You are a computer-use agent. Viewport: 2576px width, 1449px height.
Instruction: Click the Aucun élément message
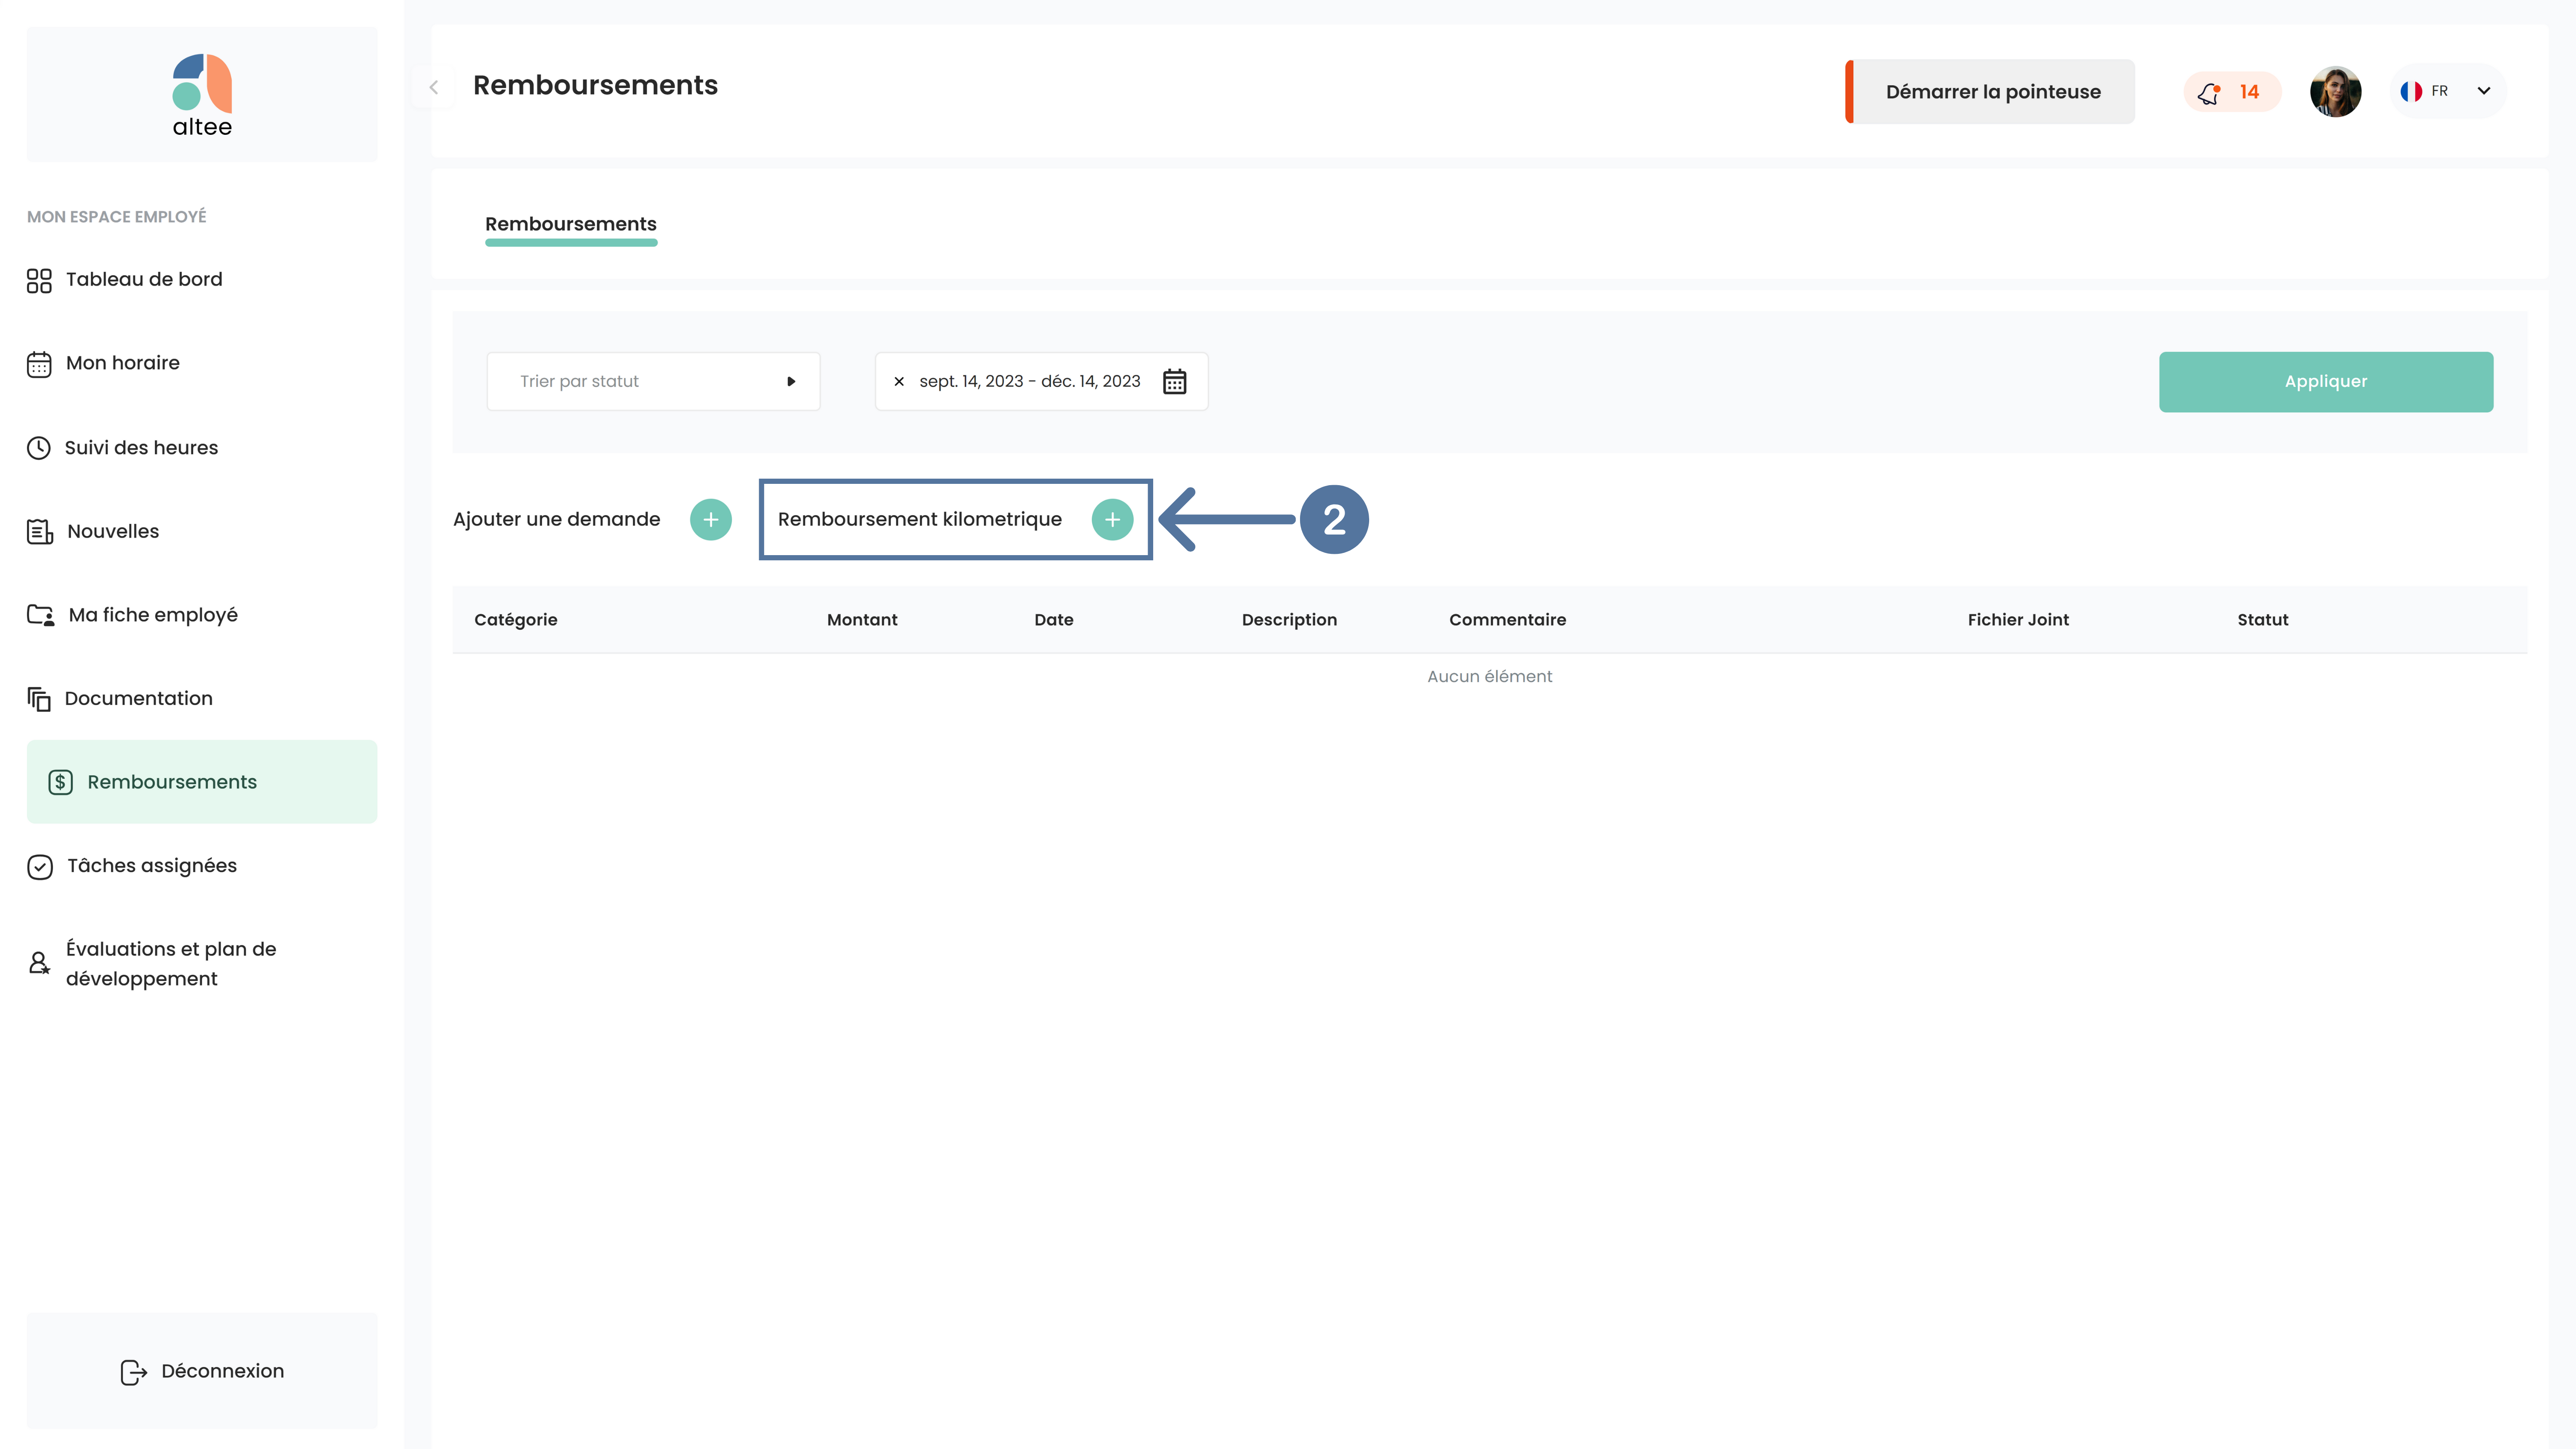pos(1490,677)
